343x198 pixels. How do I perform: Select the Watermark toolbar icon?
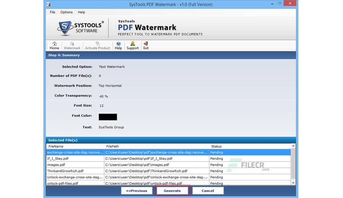point(72,45)
